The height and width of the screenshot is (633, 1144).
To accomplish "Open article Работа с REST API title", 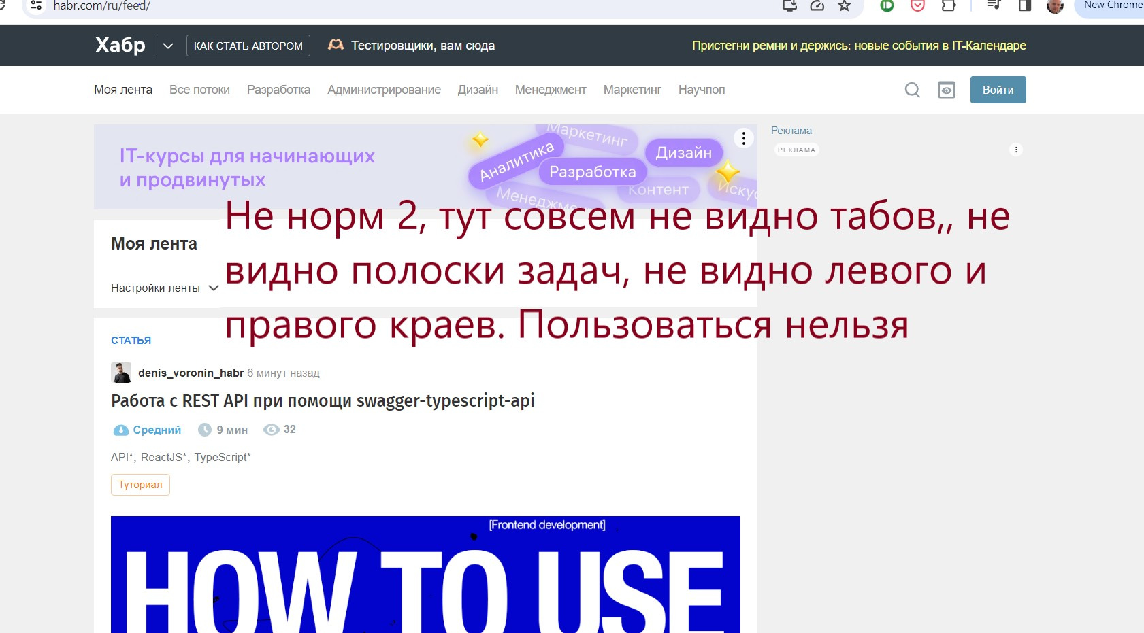I will (323, 400).
